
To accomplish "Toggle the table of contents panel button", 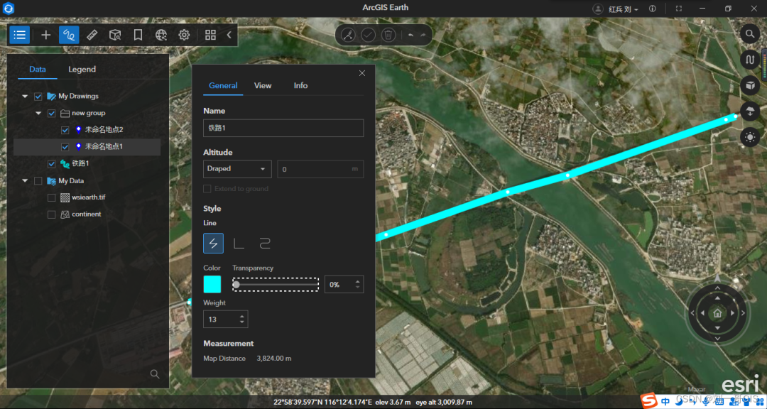I will 20,35.
